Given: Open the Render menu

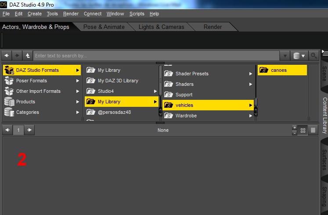Looking at the screenshot, I should [x=71, y=14].
